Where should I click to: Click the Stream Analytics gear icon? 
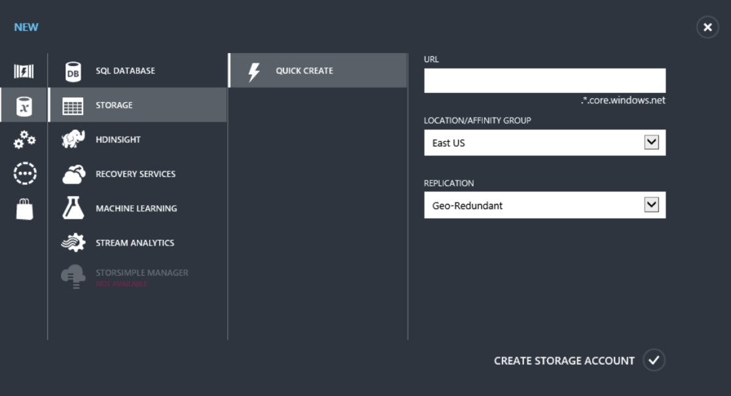point(73,242)
